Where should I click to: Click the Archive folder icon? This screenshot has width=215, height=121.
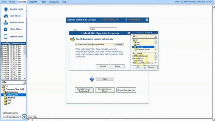(5, 98)
